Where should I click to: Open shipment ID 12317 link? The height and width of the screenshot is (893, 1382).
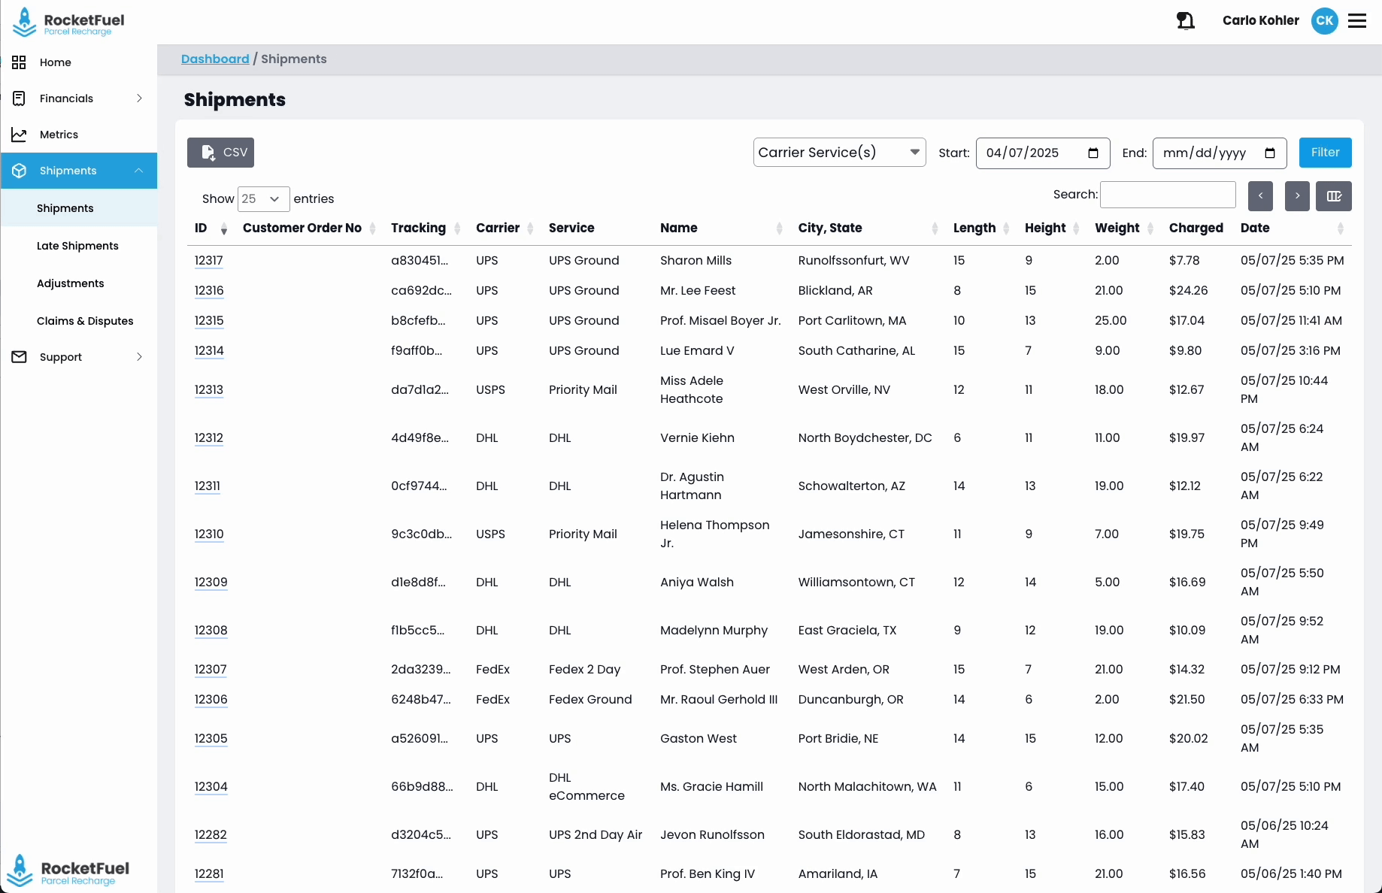pyautogui.click(x=208, y=261)
